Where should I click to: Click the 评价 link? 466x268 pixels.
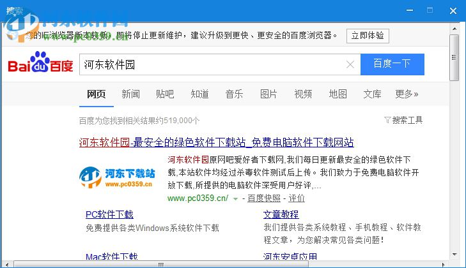coord(297,198)
